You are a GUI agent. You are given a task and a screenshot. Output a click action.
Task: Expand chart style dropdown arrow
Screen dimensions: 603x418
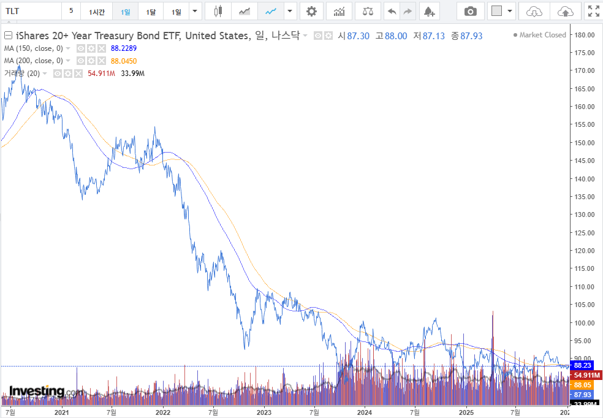[x=290, y=11]
